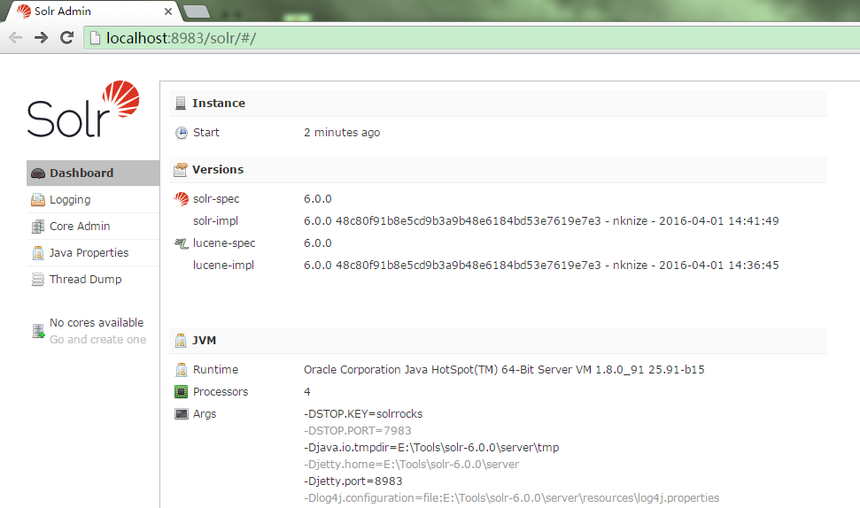Image resolution: width=860 pixels, height=508 pixels.
Task: Open the Dashboard menu item
Action: [x=93, y=173]
